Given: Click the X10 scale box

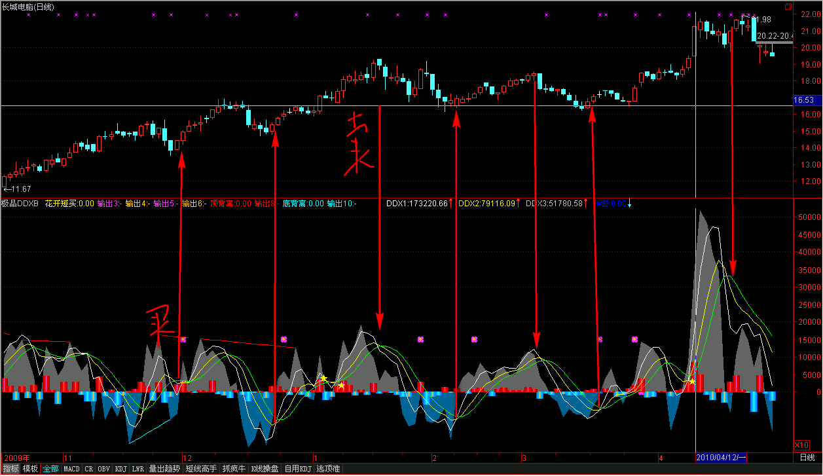Looking at the screenshot, I should coord(802,445).
